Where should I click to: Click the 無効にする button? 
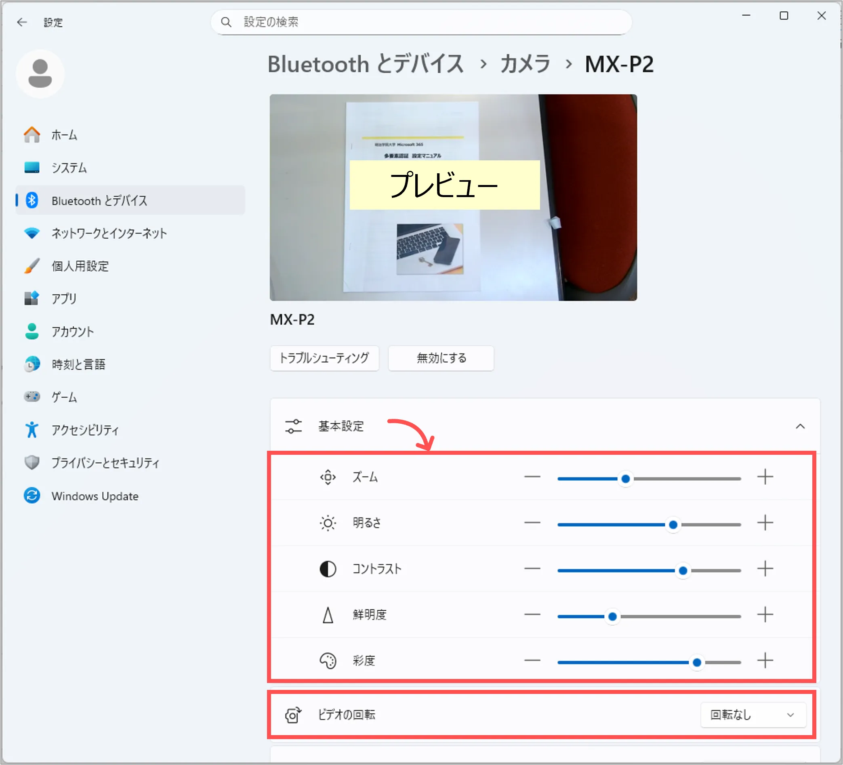(x=441, y=358)
